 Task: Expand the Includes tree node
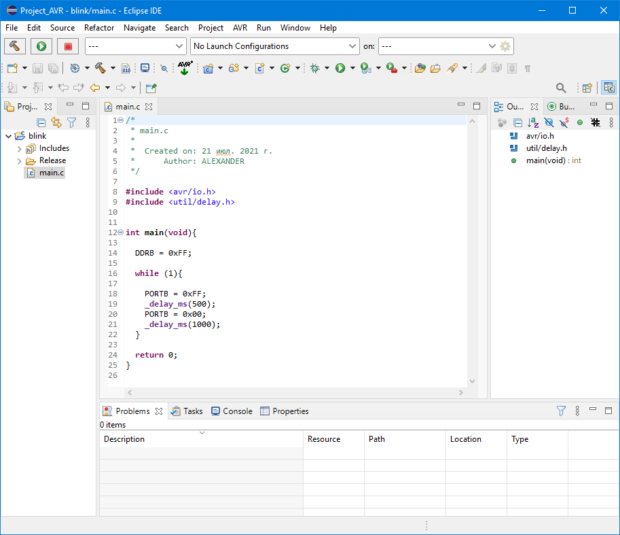(19, 149)
